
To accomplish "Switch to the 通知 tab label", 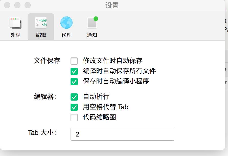I will [92, 35].
